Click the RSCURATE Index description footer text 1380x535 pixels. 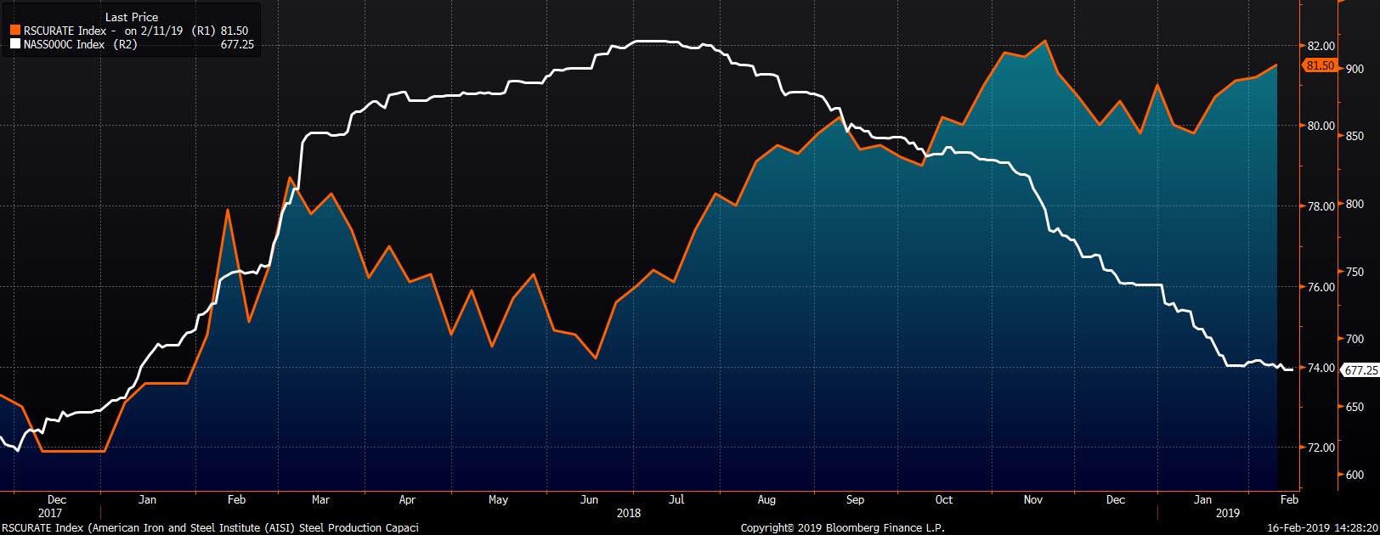click(x=210, y=527)
